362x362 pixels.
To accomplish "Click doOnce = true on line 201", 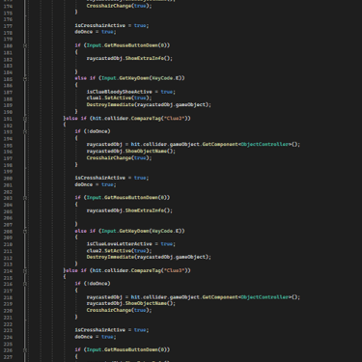I will tap(96, 184).
